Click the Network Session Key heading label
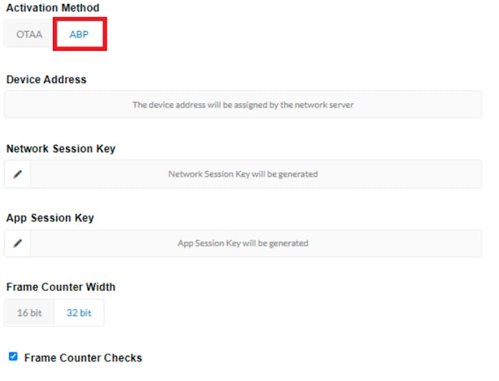This screenshot has width=499, height=381. (x=61, y=149)
